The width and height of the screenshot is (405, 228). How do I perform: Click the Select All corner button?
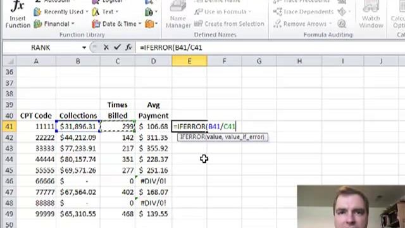[9, 61]
